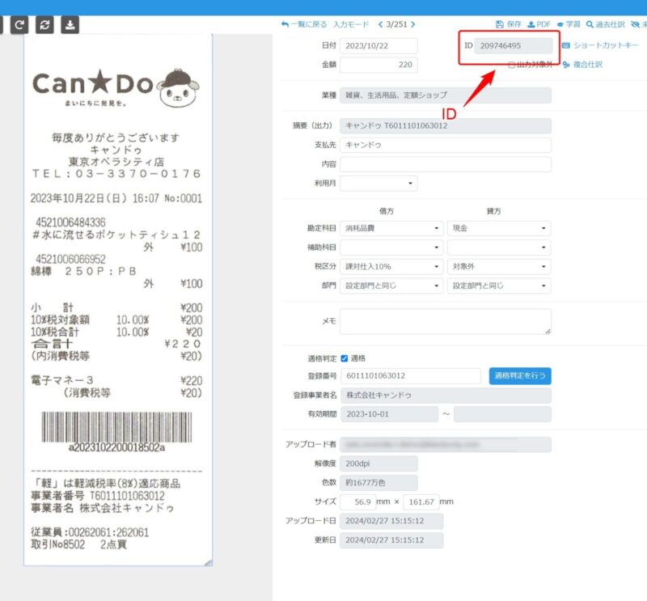Click the 適格判定を行う button
The image size is (647, 601).
[x=518, y=375]
